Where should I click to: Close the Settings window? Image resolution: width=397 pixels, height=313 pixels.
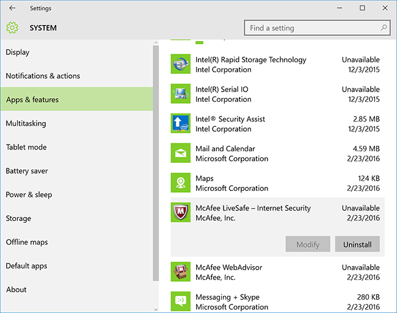point(385,8)
